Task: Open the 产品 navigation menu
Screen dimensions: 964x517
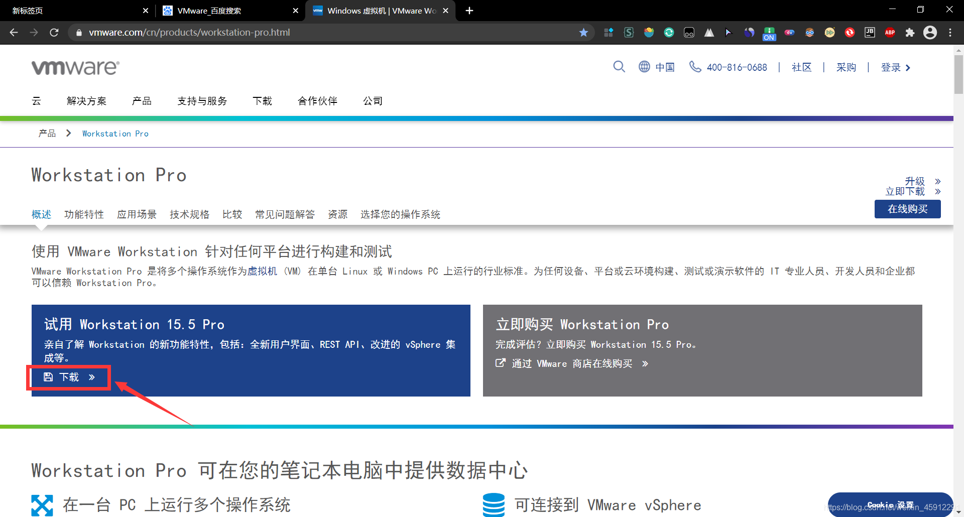Action: [x=142, y=101]
